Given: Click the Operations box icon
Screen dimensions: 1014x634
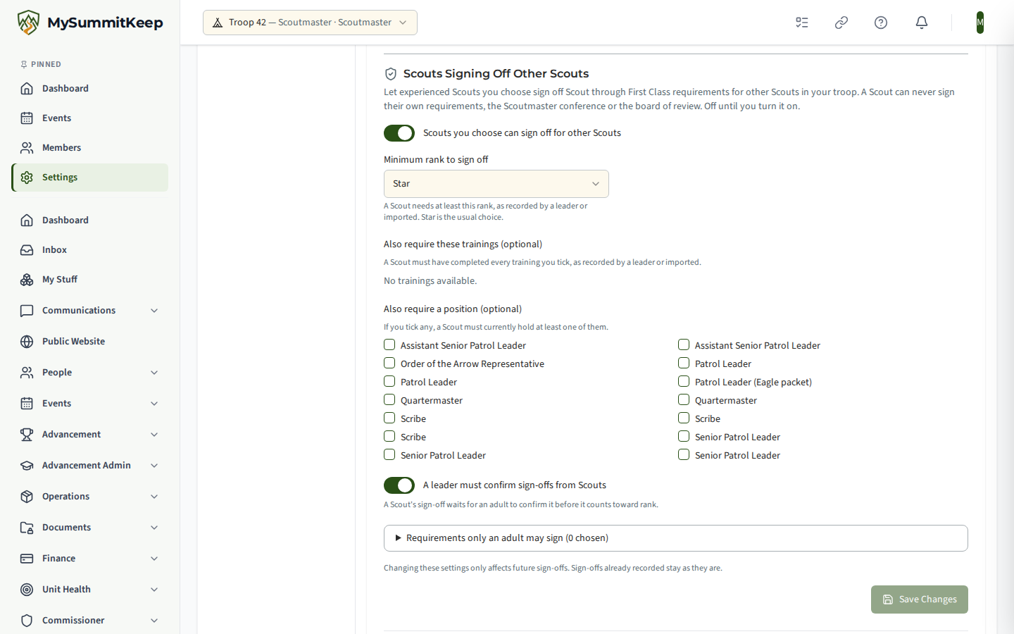Looking at the screenshot, I should tap(27, 497).
